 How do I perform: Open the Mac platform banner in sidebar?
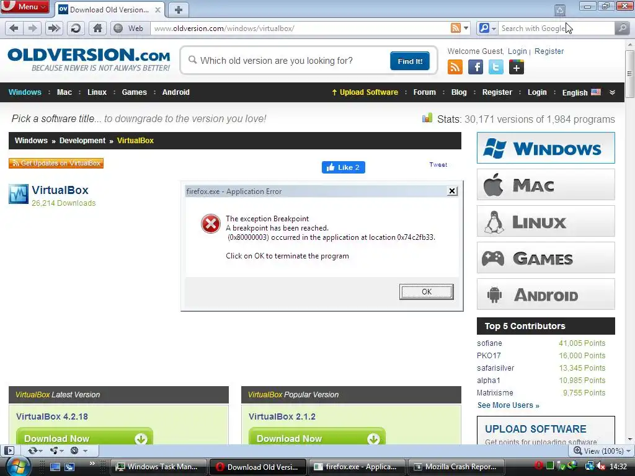click(x=546, y=185)
